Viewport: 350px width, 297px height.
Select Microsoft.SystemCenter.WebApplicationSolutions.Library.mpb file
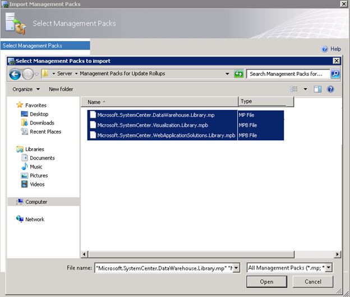coord(166,135)
